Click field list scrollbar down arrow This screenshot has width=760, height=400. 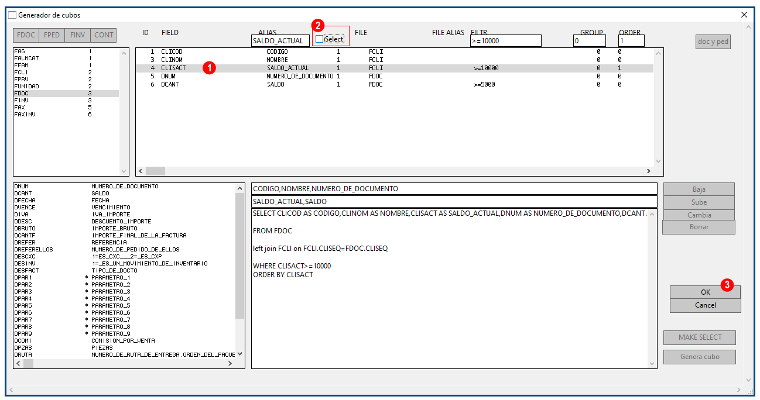click(240, 354)
